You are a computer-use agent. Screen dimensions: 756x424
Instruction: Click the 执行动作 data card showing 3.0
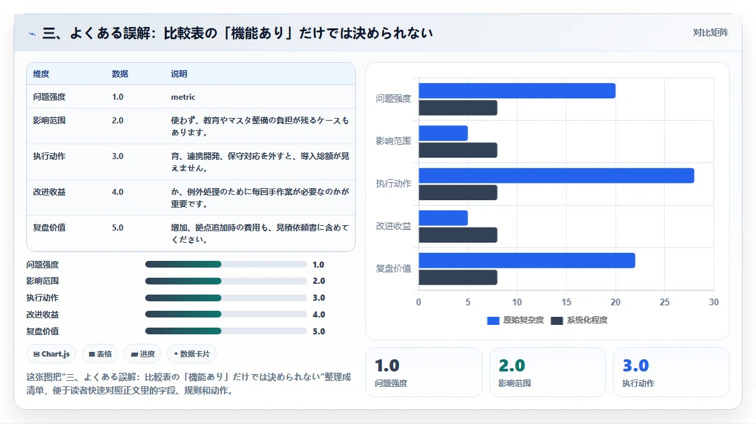671,372
